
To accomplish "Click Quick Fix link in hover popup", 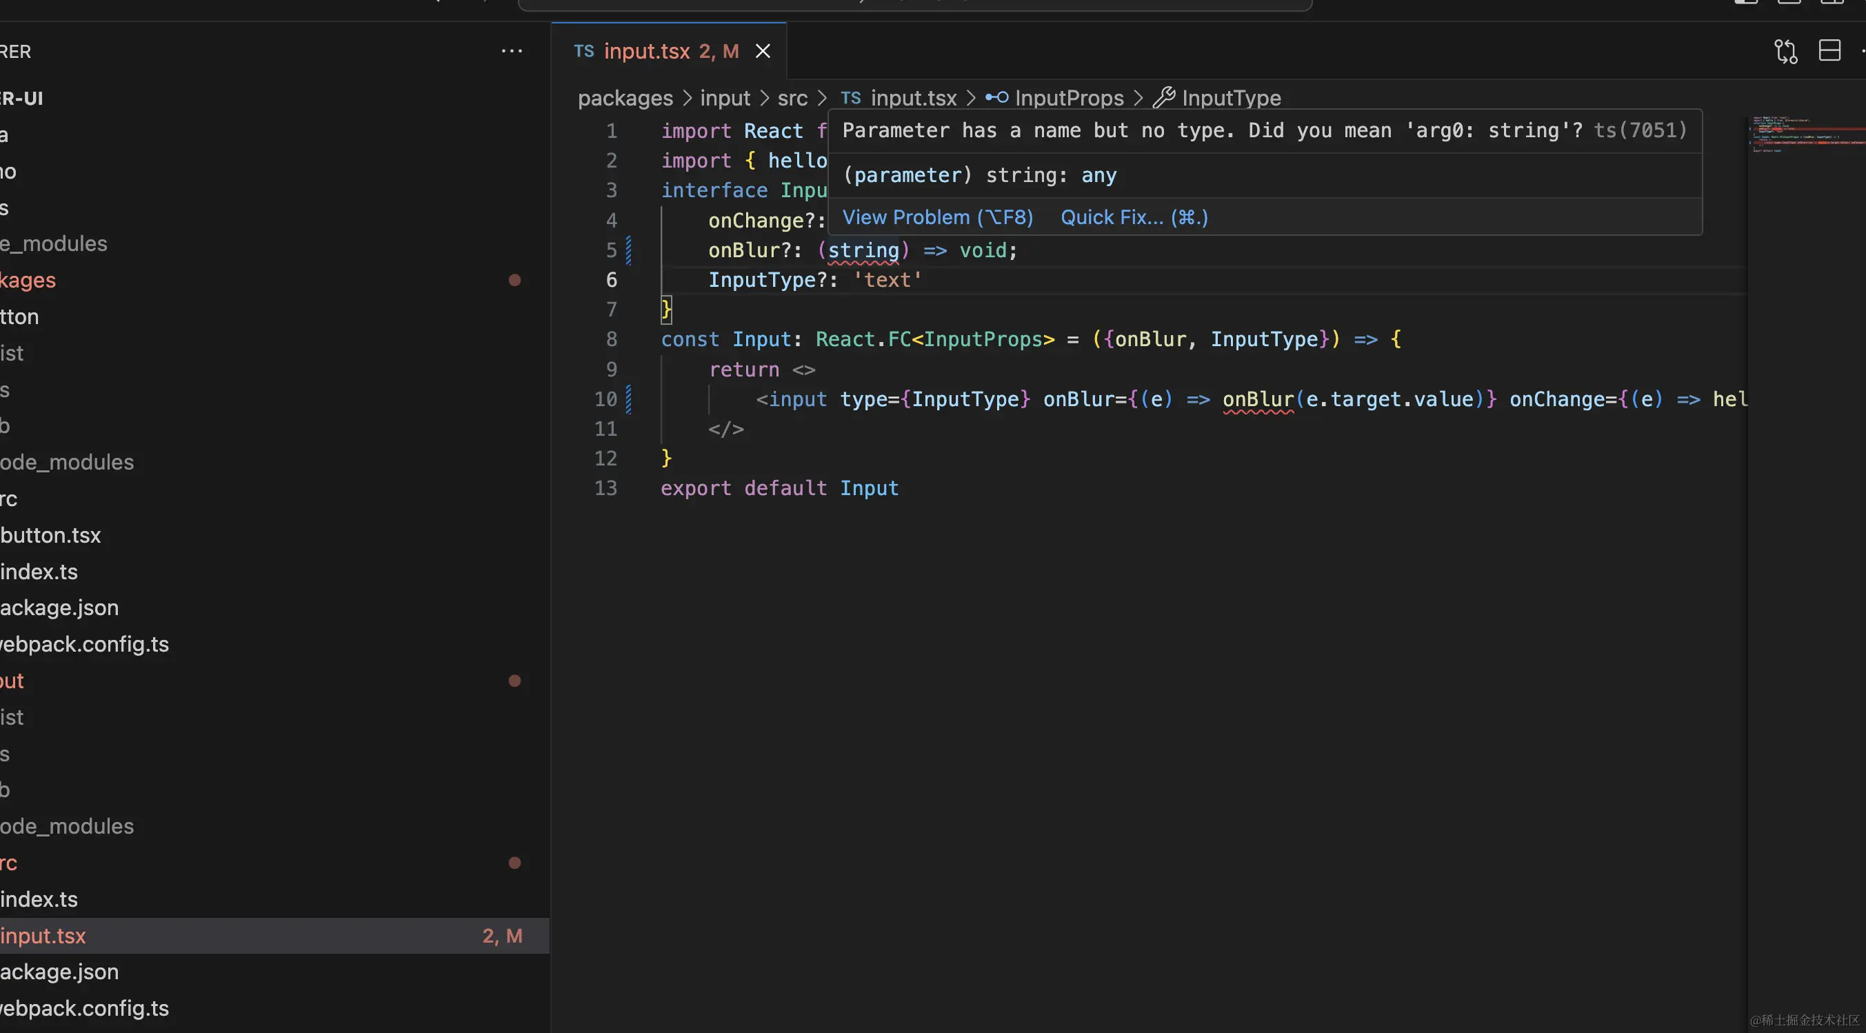I will (1134, 217).
